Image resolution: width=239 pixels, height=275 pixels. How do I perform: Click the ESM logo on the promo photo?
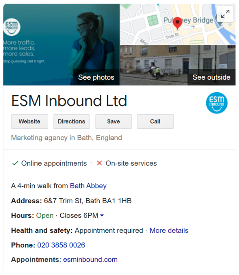(12, 27)
